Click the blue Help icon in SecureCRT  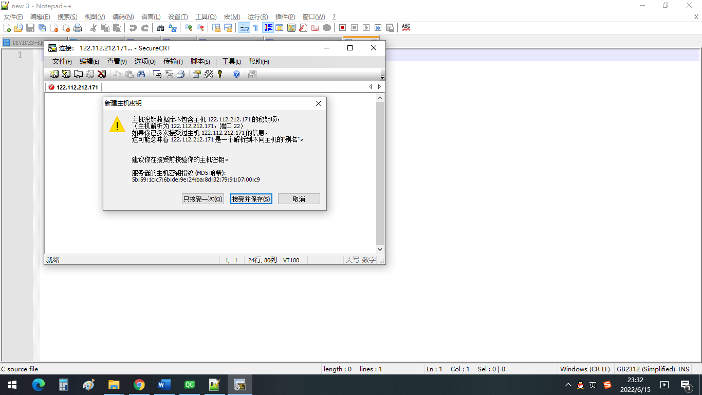[x=236, y=74]
